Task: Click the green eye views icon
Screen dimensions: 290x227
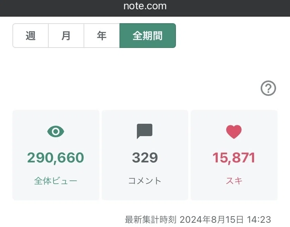Action: (56, 131)
